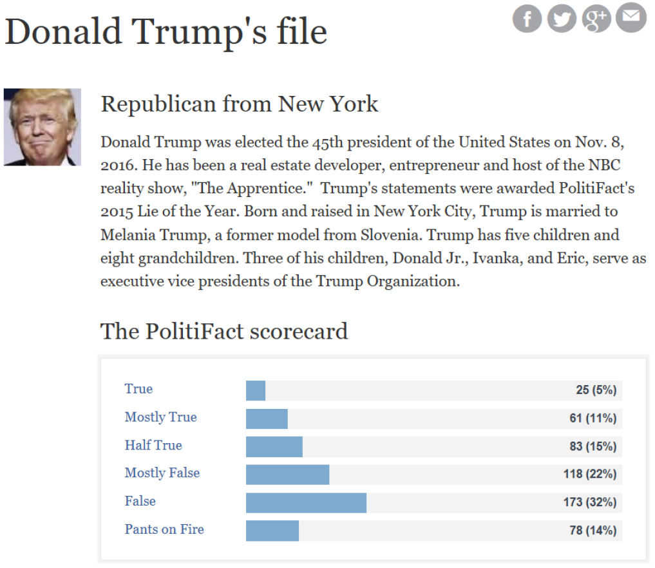Click the True bar in scorecard
The image size is (655, 568).
click(x=256, y=390)
